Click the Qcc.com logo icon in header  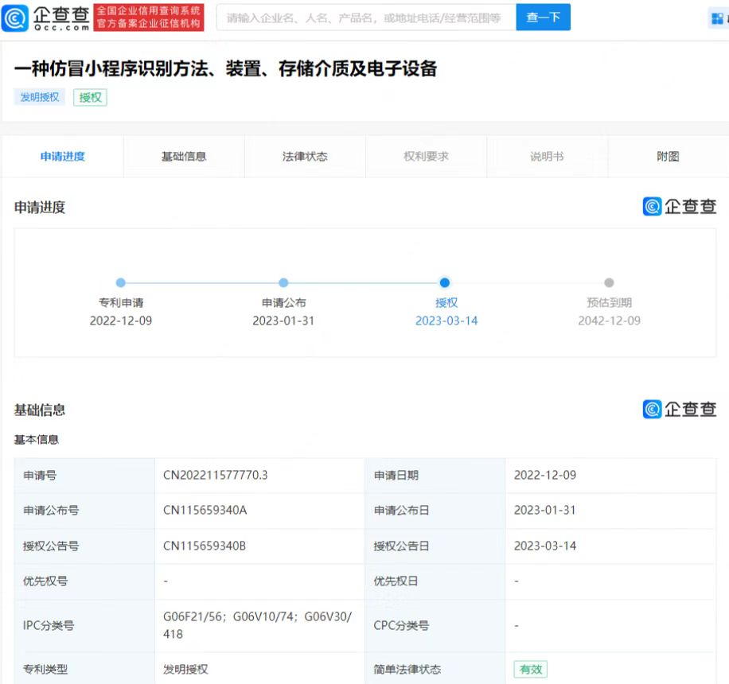click(15, 17)
